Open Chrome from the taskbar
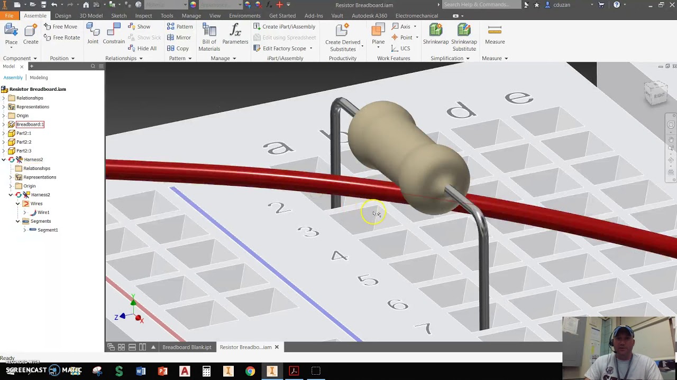 tap(250, 371)
